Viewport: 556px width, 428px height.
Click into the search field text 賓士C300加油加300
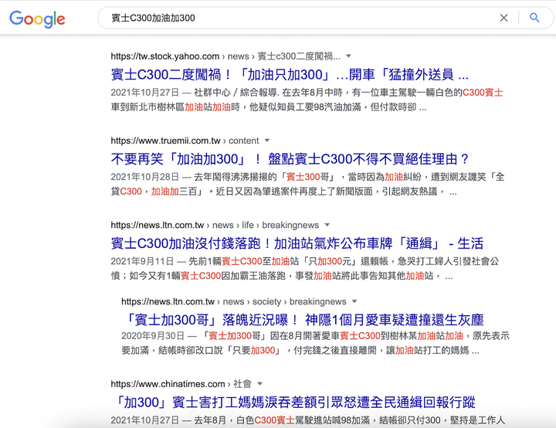pyautogui.click(x=153, y=18)
